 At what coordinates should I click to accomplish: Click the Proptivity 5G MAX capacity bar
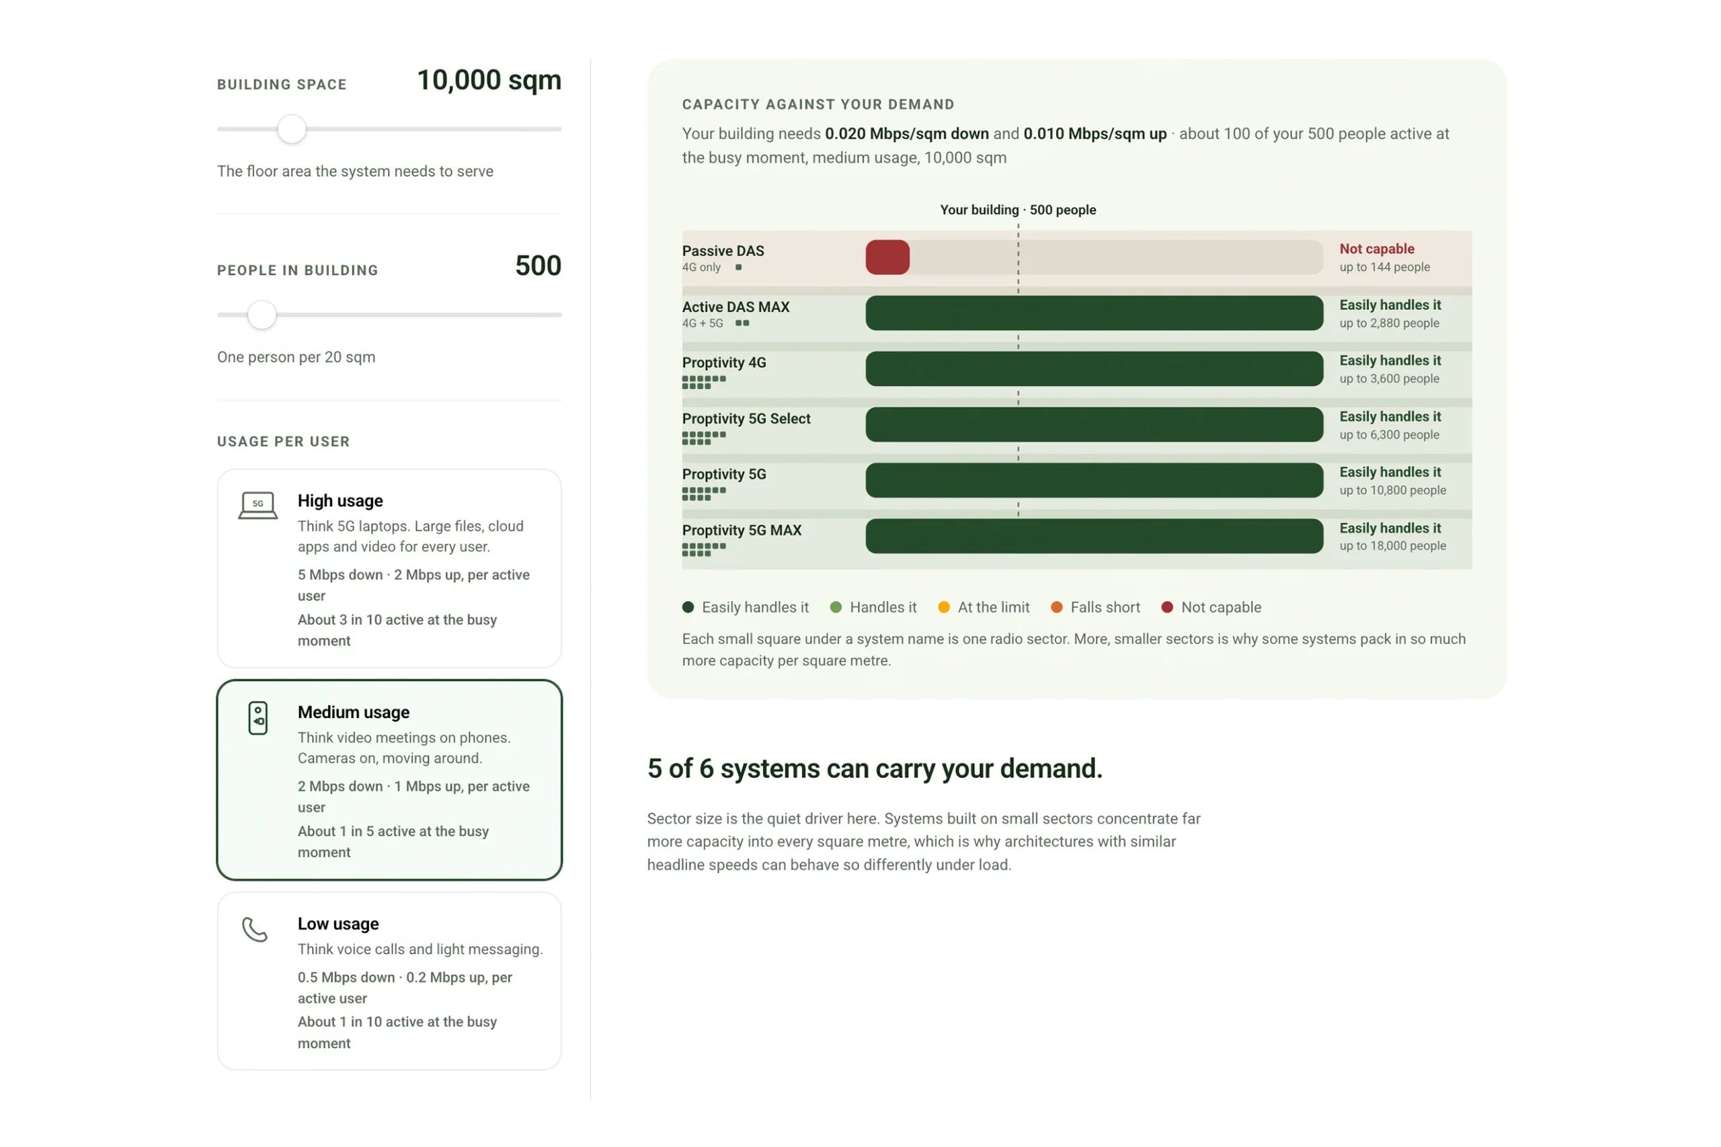coord(1094,537)
